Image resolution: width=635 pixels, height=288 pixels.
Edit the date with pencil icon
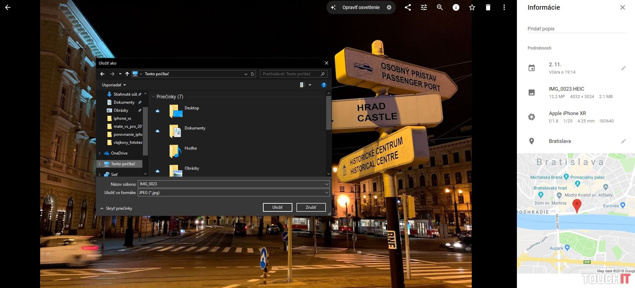tap(623, 68)
